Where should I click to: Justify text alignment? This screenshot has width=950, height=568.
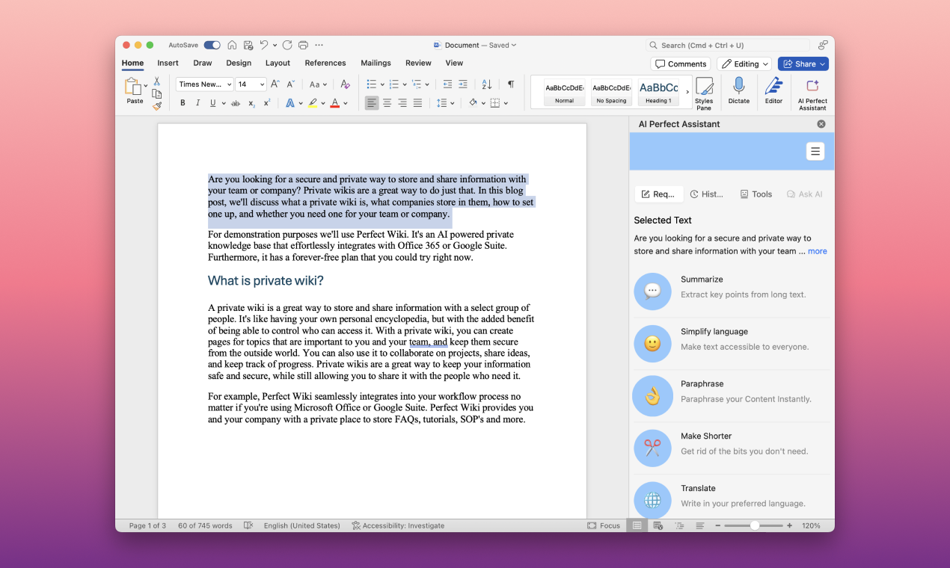(417, 103)
